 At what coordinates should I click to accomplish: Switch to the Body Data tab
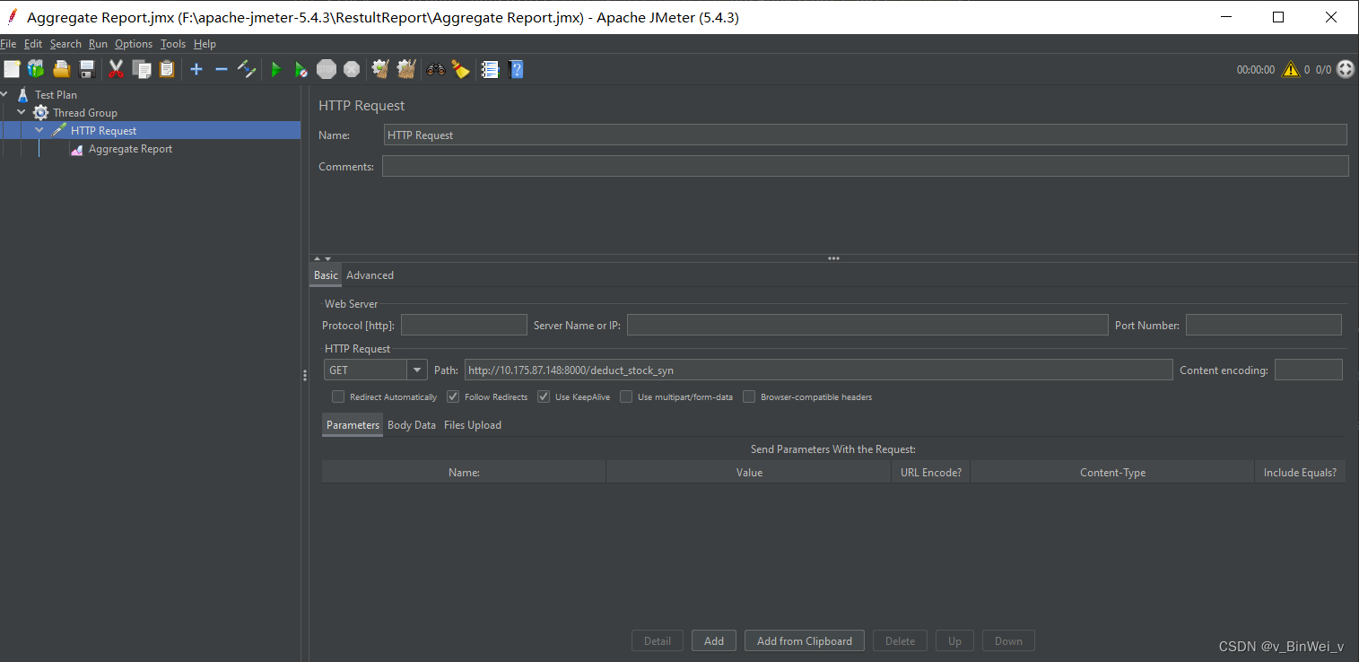[x=412, y=425]
